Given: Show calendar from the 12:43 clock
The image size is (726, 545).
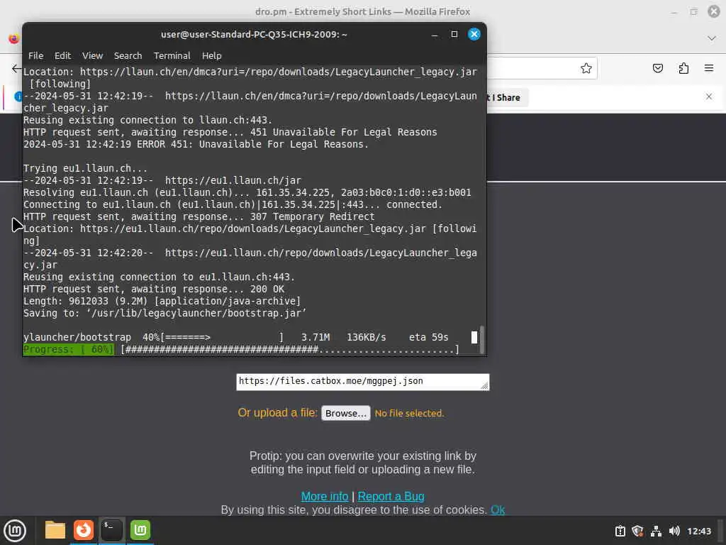Looking at the screenshot, I should click(x=698, y=531).
